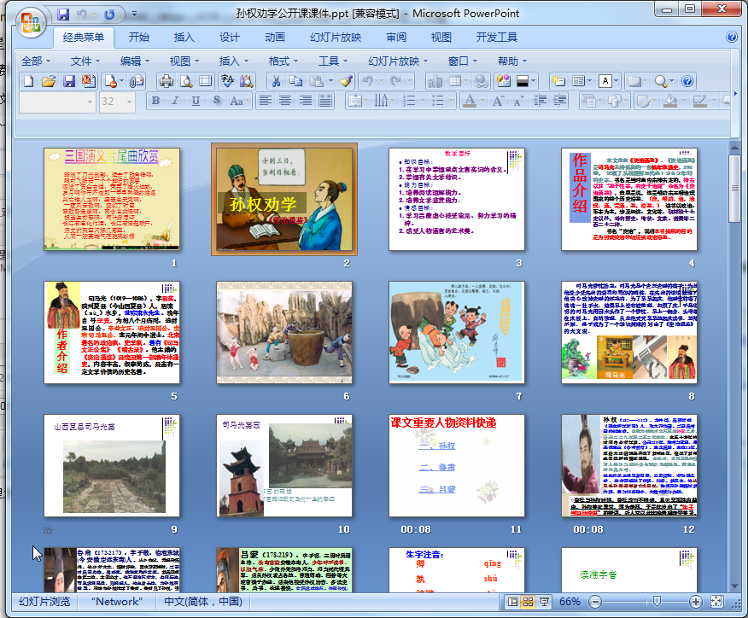Click the "Network" theme name in status bar
The height and width of the screenshot is (618, 748).
click(x=117, y=602)
